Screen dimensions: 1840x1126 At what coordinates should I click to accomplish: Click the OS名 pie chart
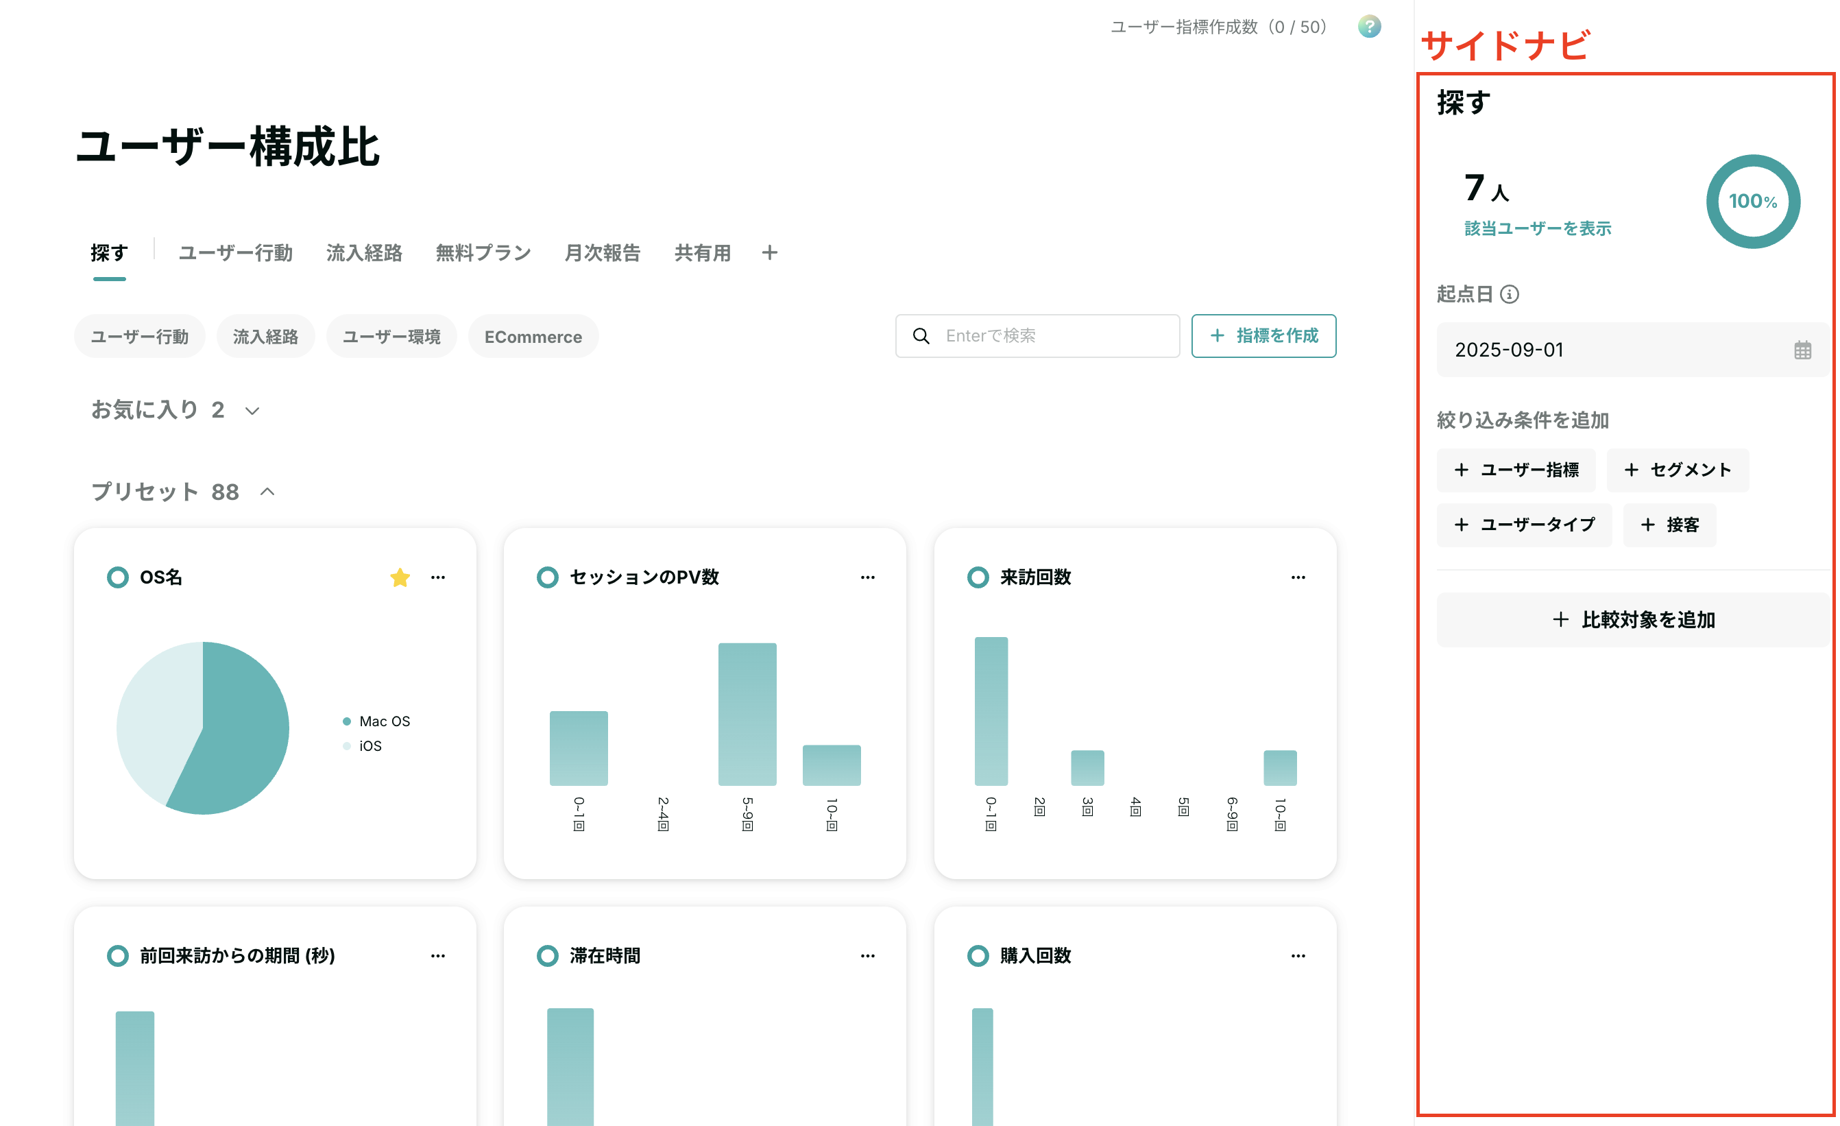coord(202,728)
